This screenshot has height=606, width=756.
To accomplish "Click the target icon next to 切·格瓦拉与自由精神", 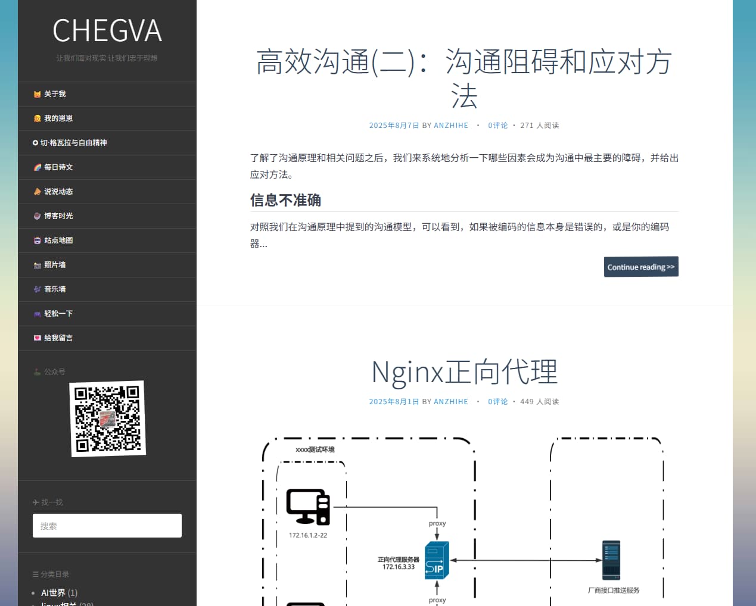I will pos(35,143).
